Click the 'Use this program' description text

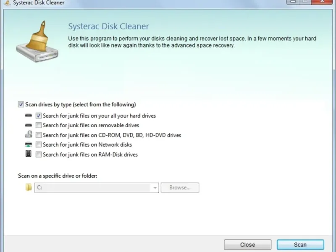point(192,42)
